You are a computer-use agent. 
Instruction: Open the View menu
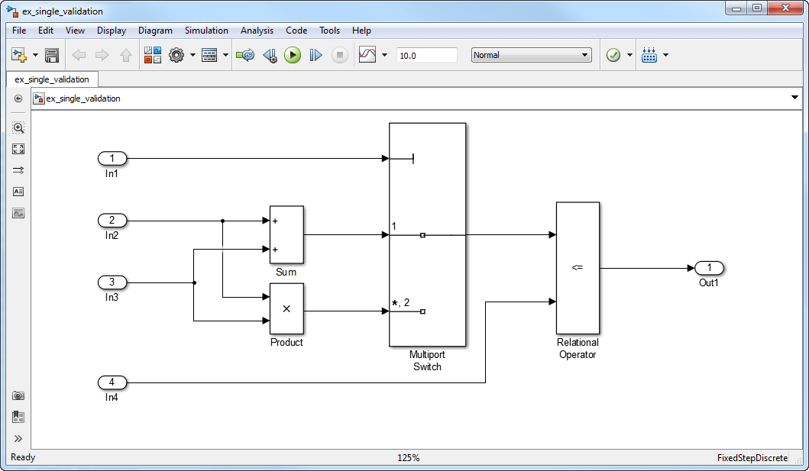(x=76, y=31)
